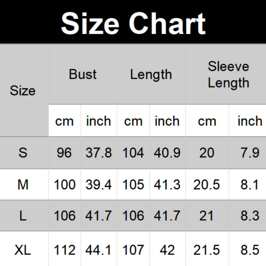This screenshot has width=266, height=266.
Task: Click the cm subheader under Bust
Action: (64, 121)
